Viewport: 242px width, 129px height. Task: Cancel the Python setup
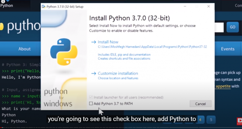coord(200,104)
